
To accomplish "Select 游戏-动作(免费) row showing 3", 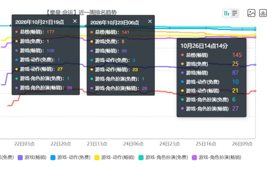I will 113,60.
